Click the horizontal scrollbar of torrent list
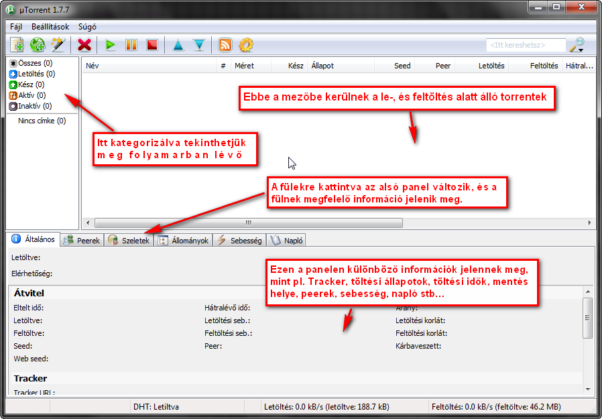 point(248,223)
